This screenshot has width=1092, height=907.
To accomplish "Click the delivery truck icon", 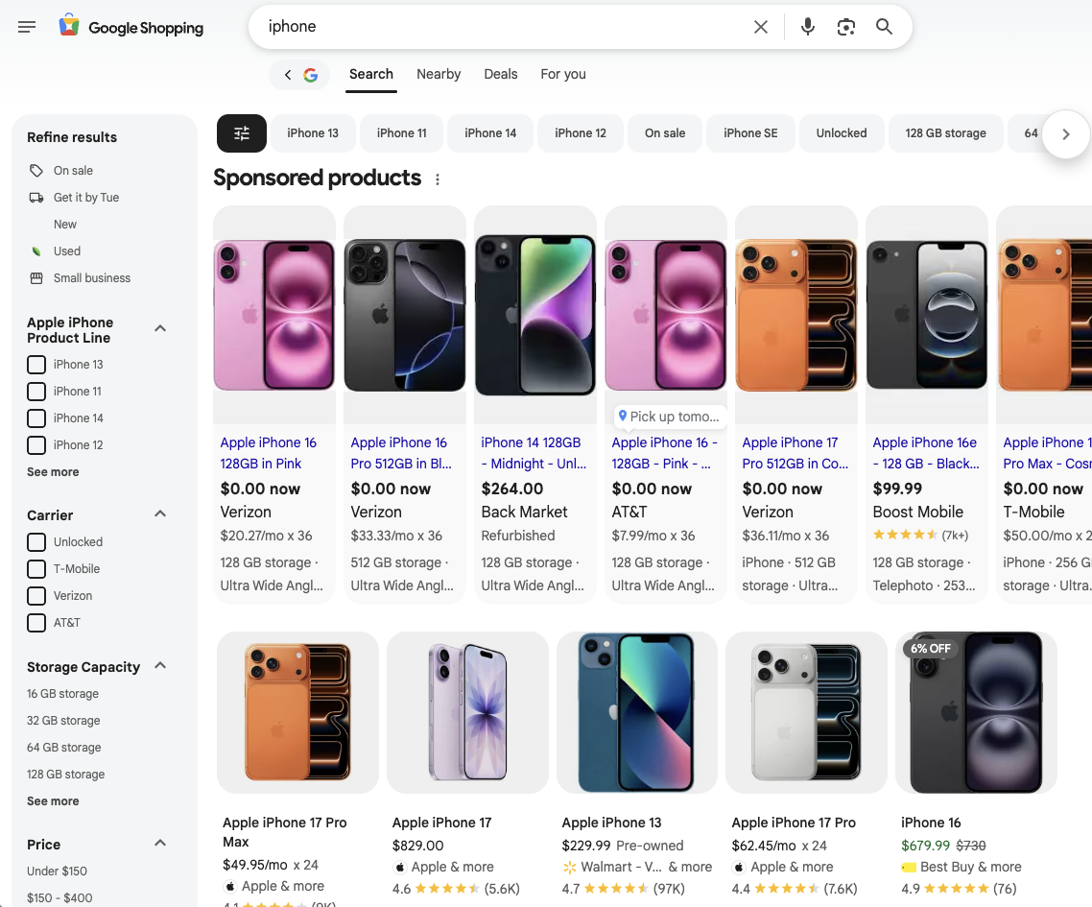I will (36, 198).
